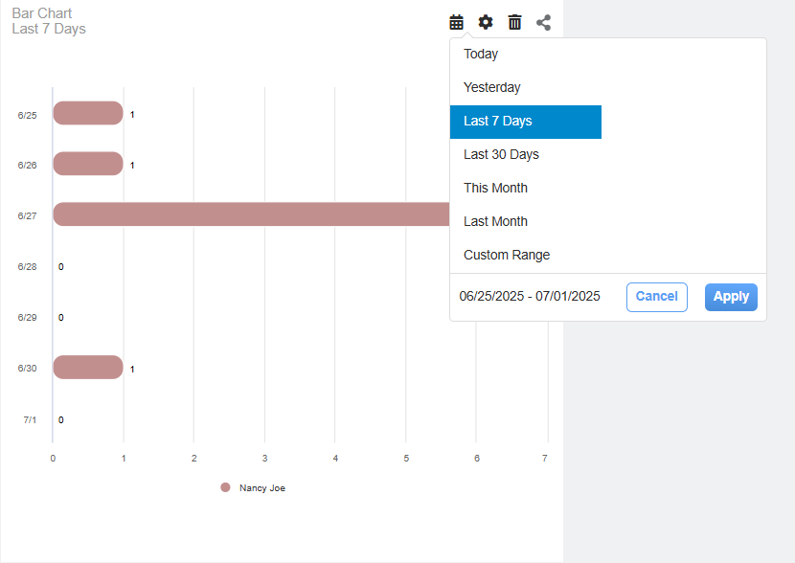Click the trash delete icon
The height and width of the screenshot is (563, 795).
(514, 22)
